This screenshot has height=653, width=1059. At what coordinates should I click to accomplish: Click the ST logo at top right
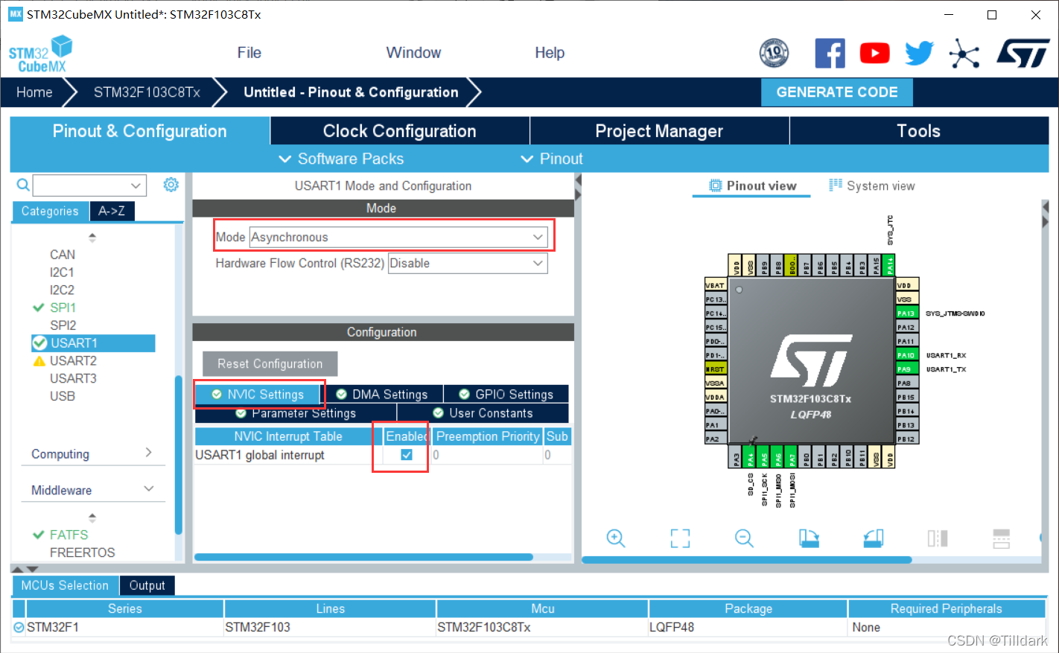(1023, 54)
